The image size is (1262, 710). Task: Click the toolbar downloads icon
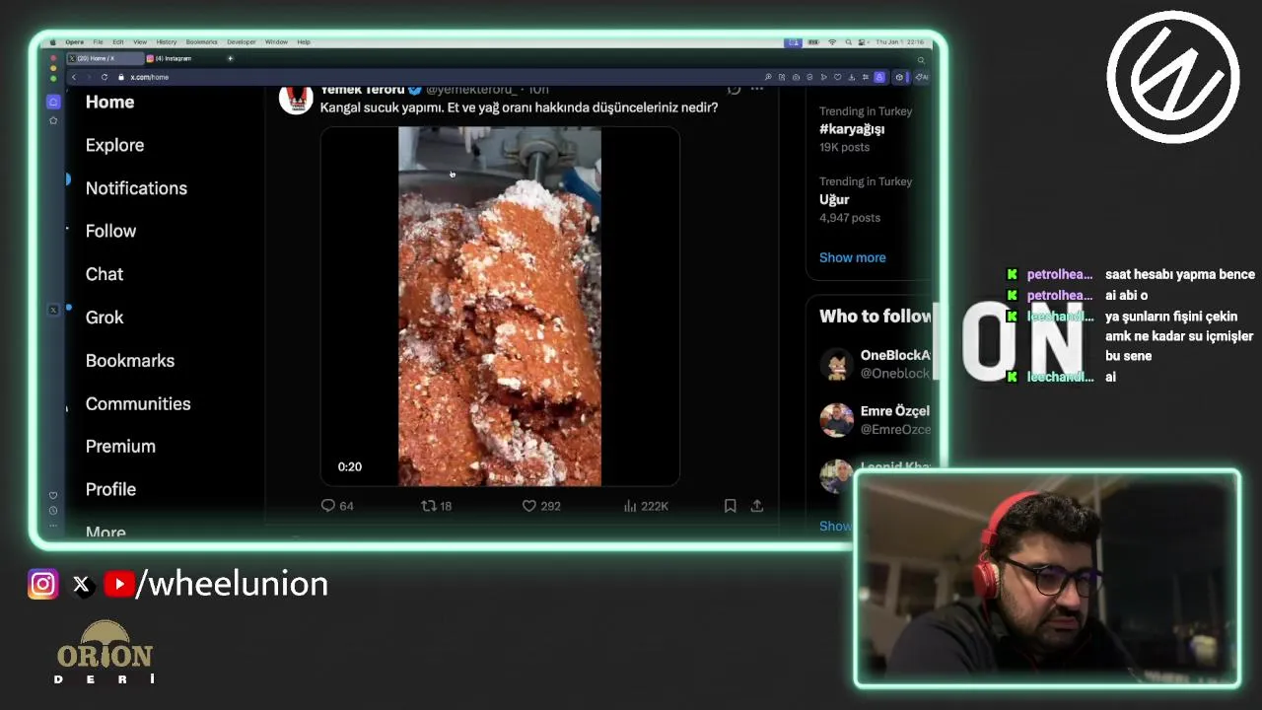tap(852, 77)
